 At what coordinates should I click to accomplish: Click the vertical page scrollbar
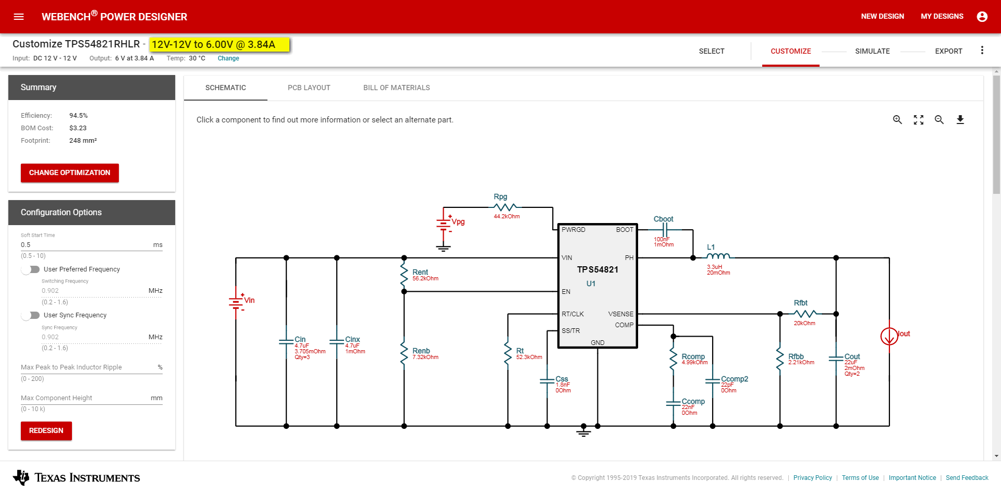(996, 135)
